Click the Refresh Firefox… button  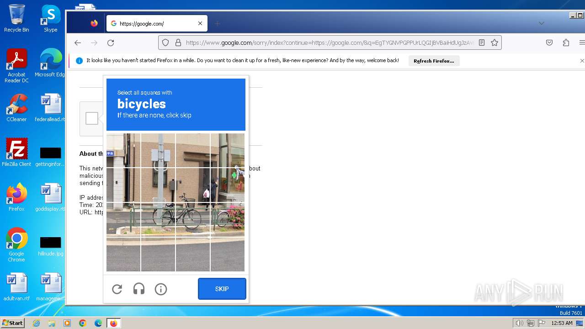pos(434,61)
